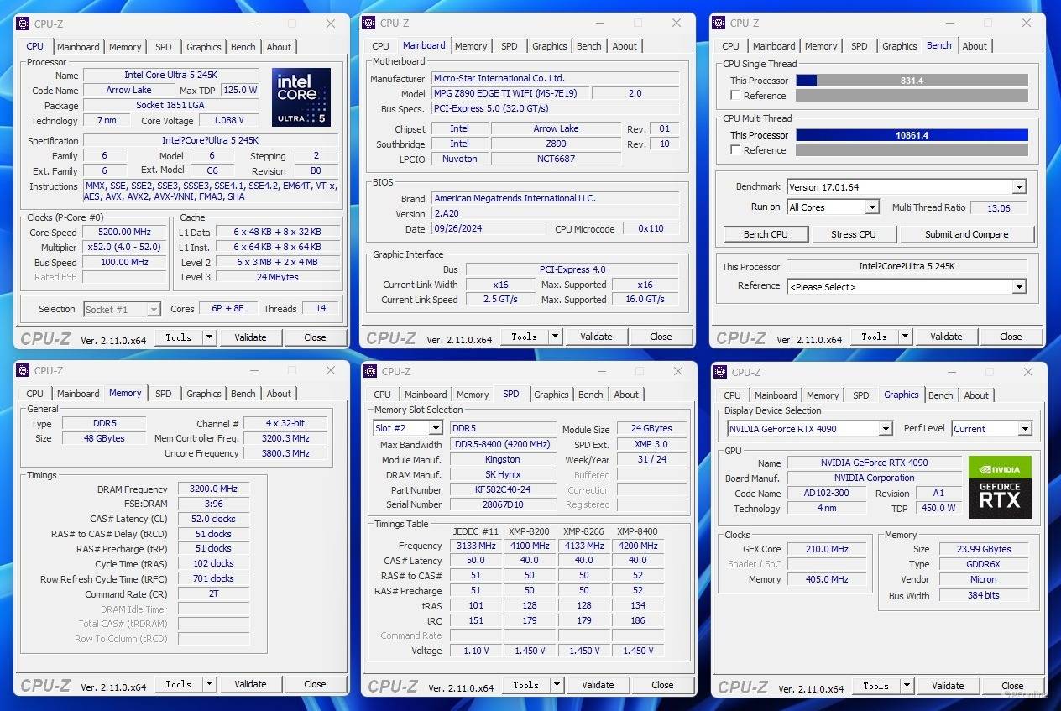Open About tab in the Mainboard window
1061x711 pixels.
[x=625, y=46]
